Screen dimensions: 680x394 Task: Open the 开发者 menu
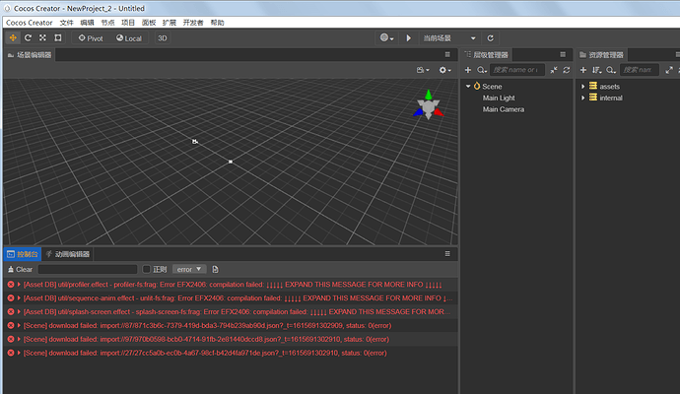(193, 23)
